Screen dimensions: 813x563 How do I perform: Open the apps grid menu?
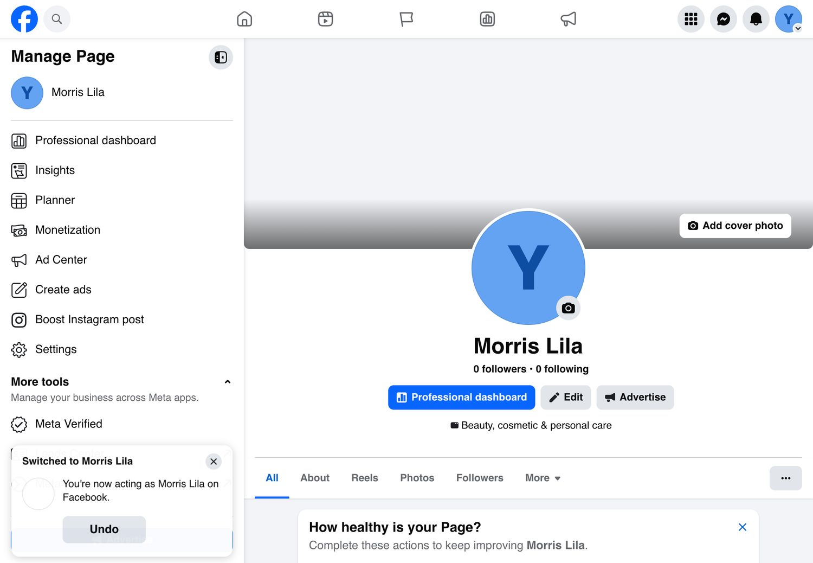click(691, 19)
